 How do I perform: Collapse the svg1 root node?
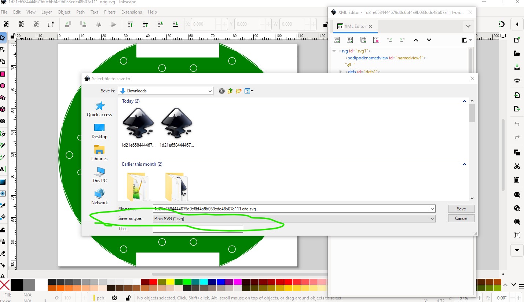pyautogui.click(x=334, y=51)
